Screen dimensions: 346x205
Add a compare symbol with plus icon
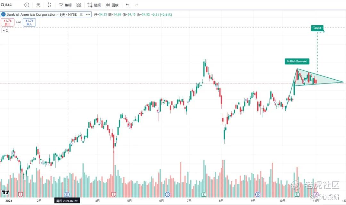point(27,5)
